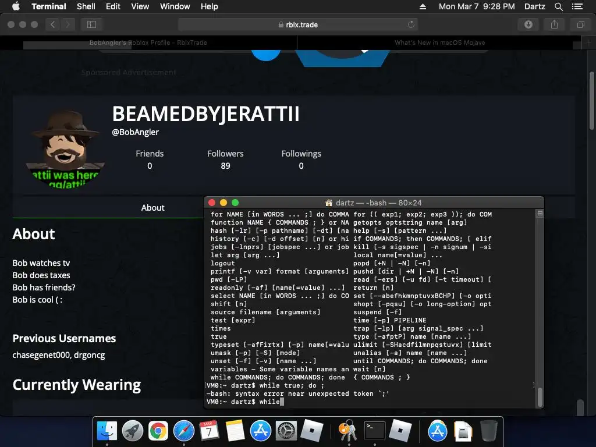
Task: Open App Store icon next to Notes
Action: 261,431
